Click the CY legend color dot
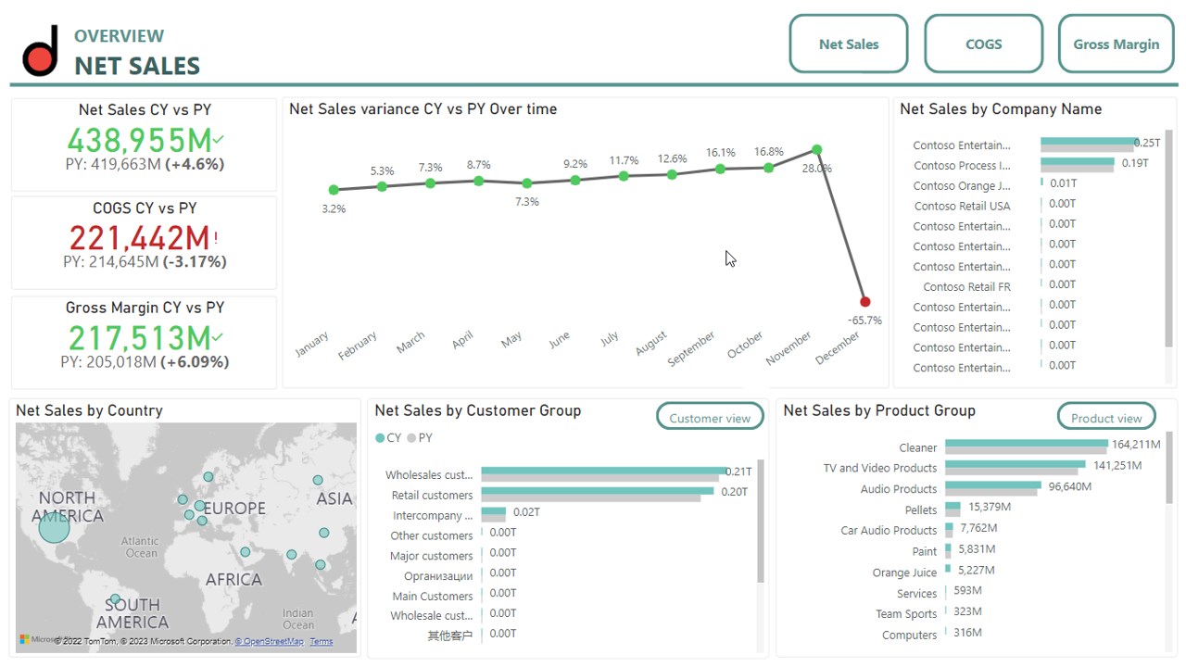Image resolution: width=1186 pixels, height=667 pixels. tap(380, 438)
